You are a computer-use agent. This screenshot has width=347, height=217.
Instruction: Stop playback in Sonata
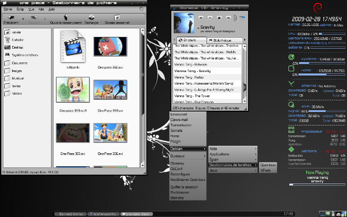(219, 18)
